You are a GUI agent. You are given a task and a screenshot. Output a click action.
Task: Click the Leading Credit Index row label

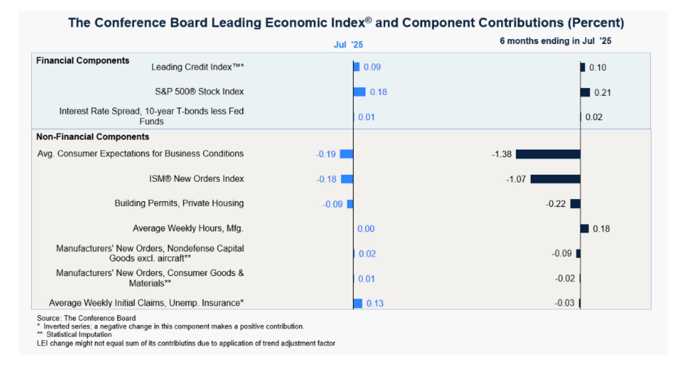click(197, 67)
